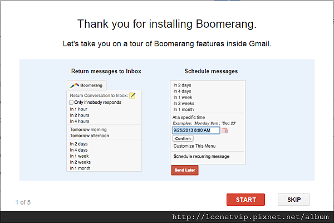Click the Boomerang logo button
The image size is (334, 223).
coord(86,85)
